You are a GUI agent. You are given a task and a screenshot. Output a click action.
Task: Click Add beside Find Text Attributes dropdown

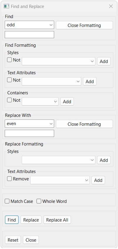point(90,81)
